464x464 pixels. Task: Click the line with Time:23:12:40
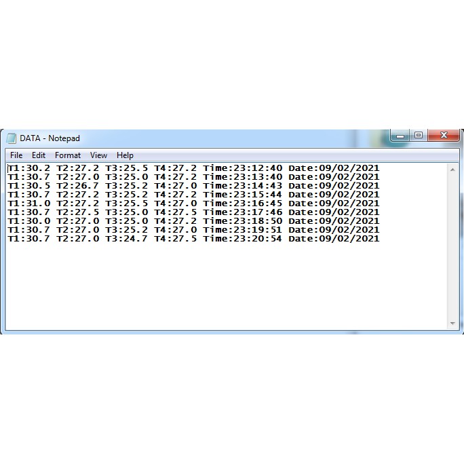click(x=193, y=168)
